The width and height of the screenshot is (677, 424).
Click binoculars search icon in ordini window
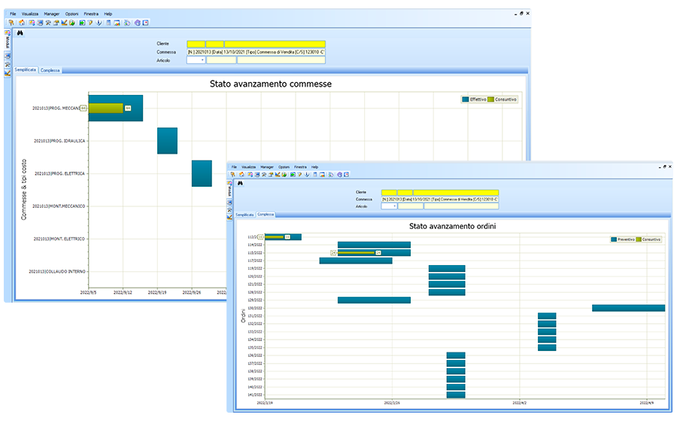pos(240,183)
